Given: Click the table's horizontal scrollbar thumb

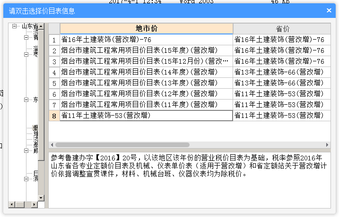Looking at the screenshot, I should (x=122, y=145).
